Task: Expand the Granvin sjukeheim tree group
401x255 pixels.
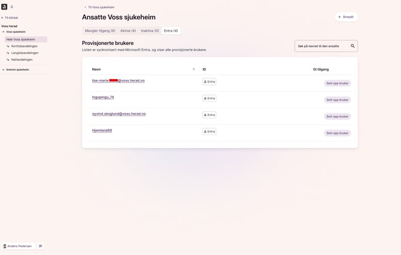Action: click(x=4, y=69)
